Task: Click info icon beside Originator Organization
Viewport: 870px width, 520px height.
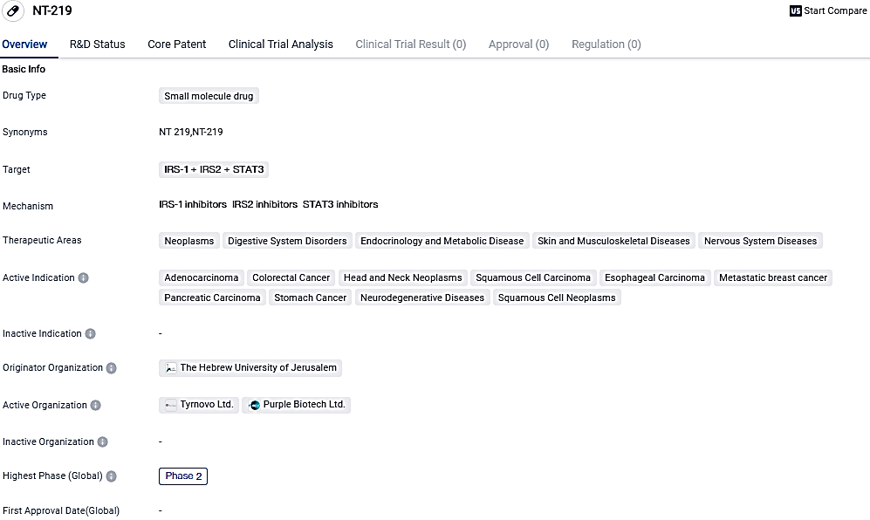Action: click(x=112, y=368)
